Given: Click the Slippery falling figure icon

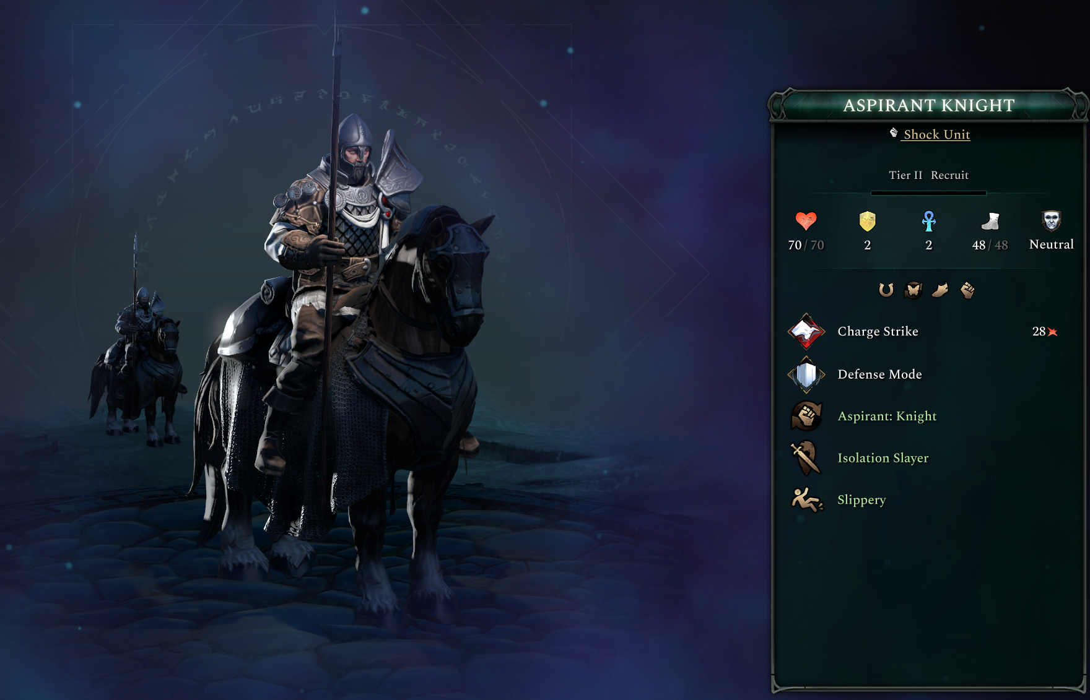Looking at the screenshot, I should (x=807, y=499).
